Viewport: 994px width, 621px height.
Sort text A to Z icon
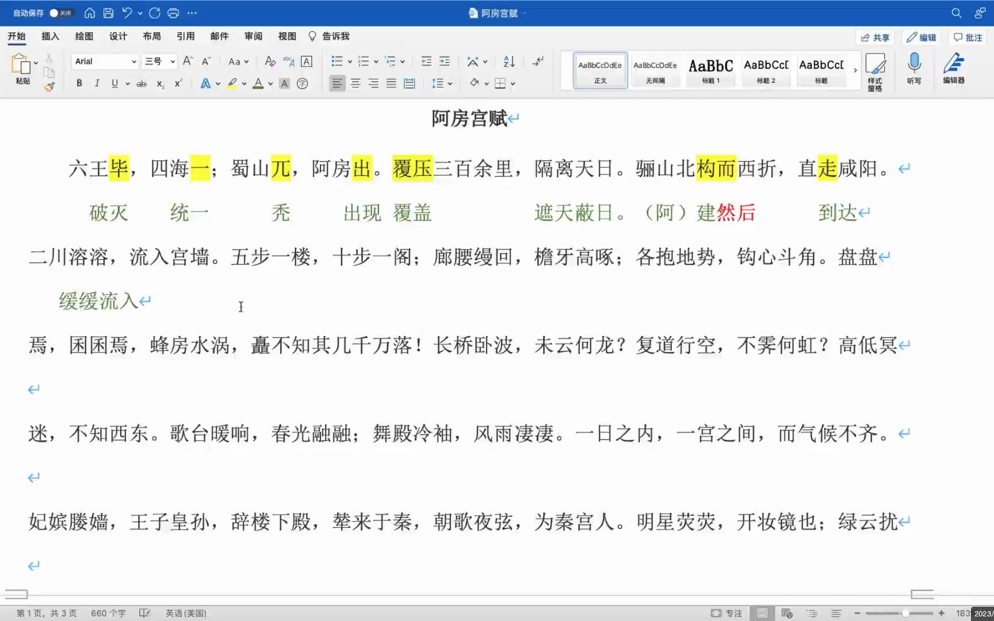coord(509,61)
